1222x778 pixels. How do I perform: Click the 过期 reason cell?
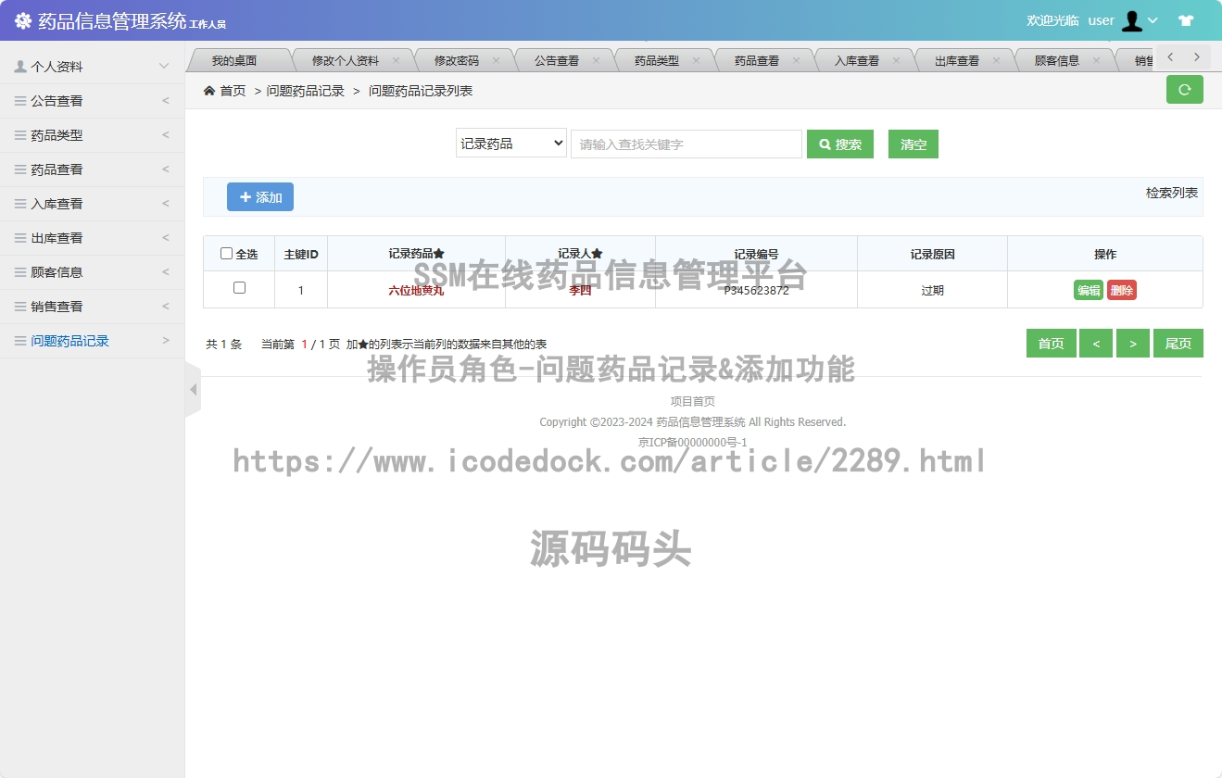[x=932, y=290]
